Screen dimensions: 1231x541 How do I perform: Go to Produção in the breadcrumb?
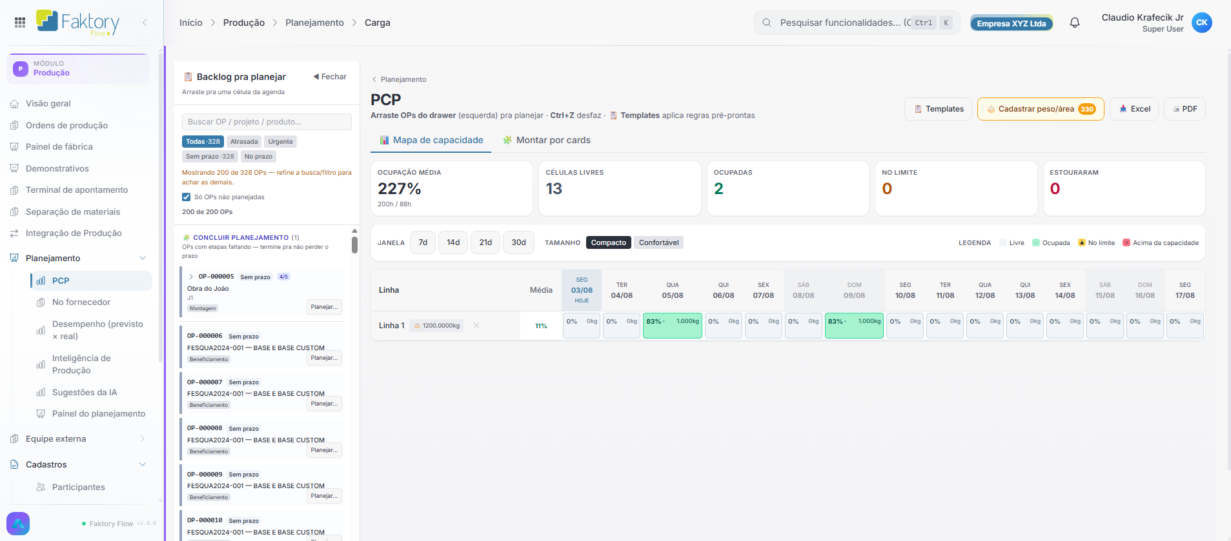(x=244, y=23)
